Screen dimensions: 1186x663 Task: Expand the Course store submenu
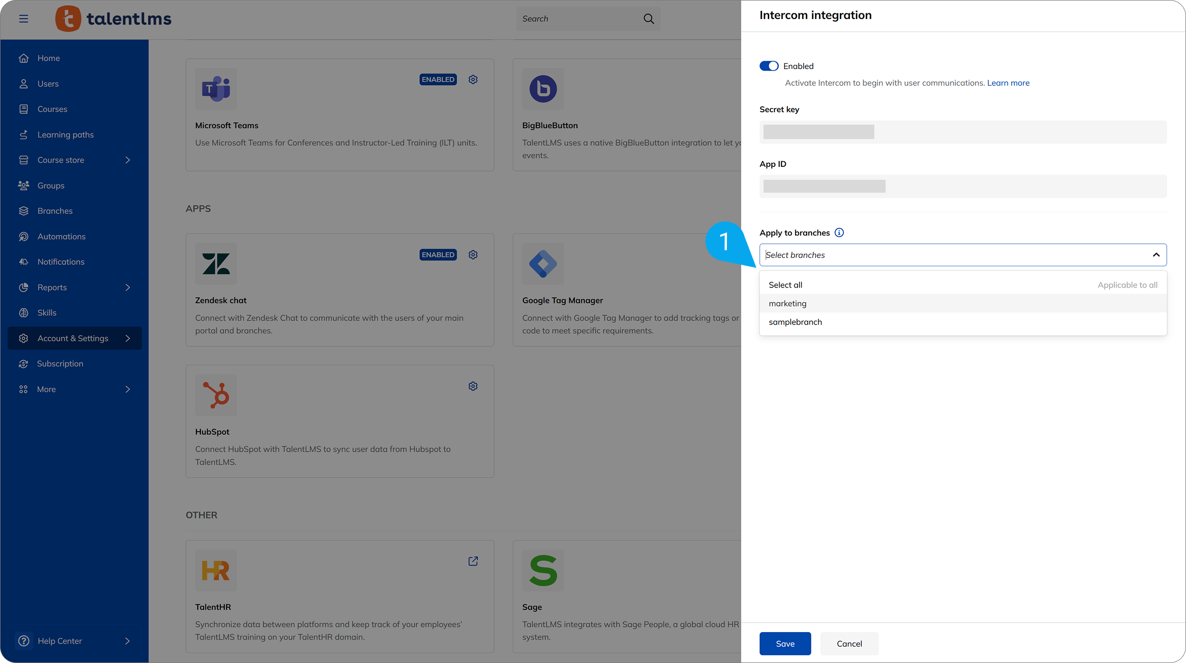click(127, 160)
